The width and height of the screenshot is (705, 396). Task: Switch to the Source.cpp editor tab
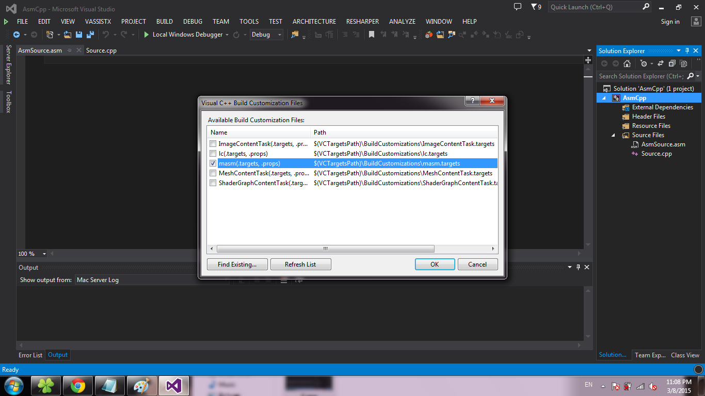click(101, 51)
